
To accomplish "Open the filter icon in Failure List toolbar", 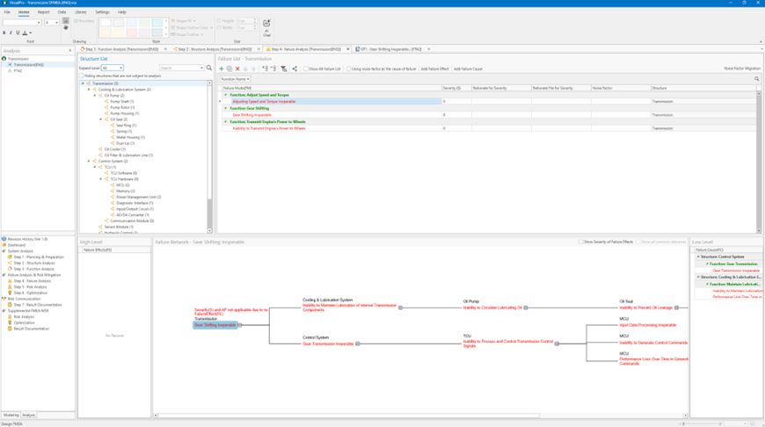I will tap(283, 69).
